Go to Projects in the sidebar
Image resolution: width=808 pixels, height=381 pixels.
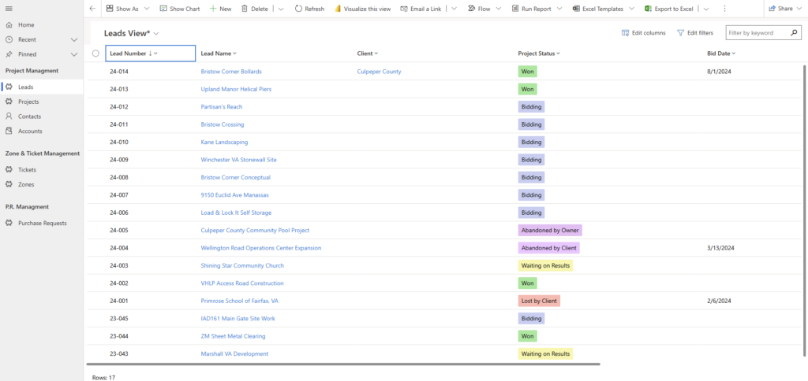[x=28, y=102]
